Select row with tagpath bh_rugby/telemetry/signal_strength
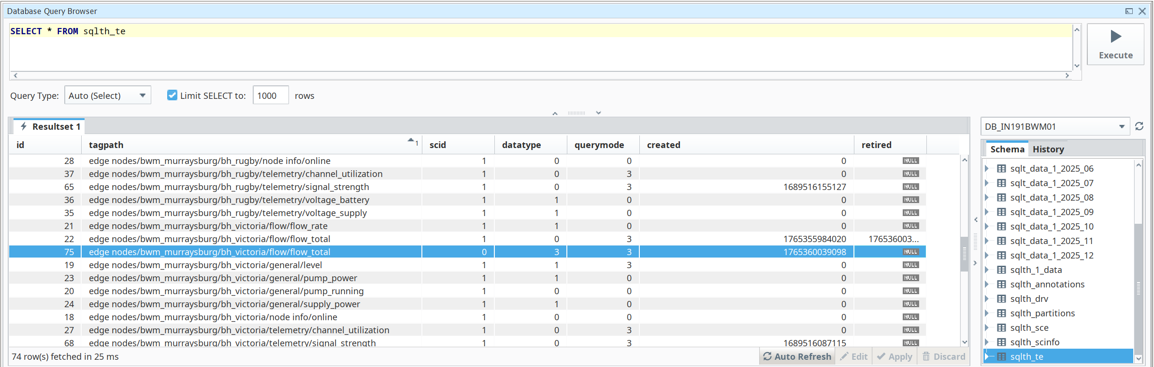Image resolution: width=1154 pixels, height=367 pixels. 467,187
